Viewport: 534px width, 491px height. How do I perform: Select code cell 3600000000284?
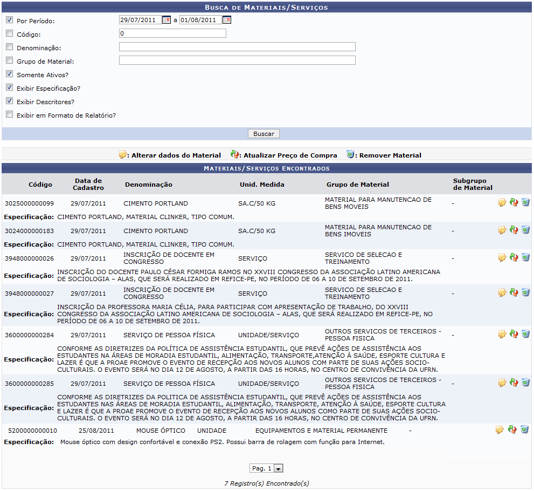tap(29, 335)
